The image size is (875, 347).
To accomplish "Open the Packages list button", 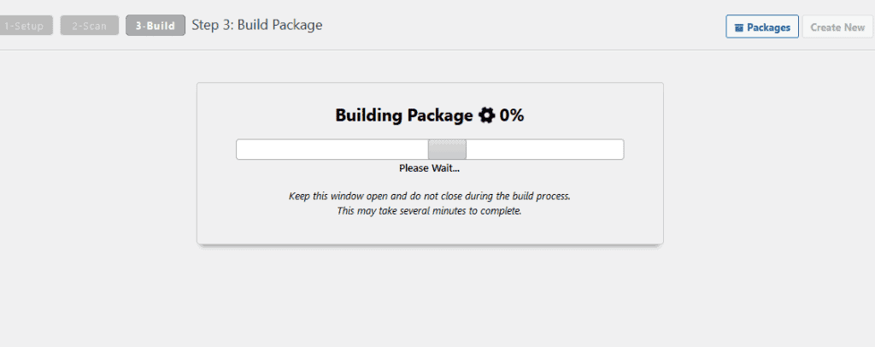I will (762, 26).
